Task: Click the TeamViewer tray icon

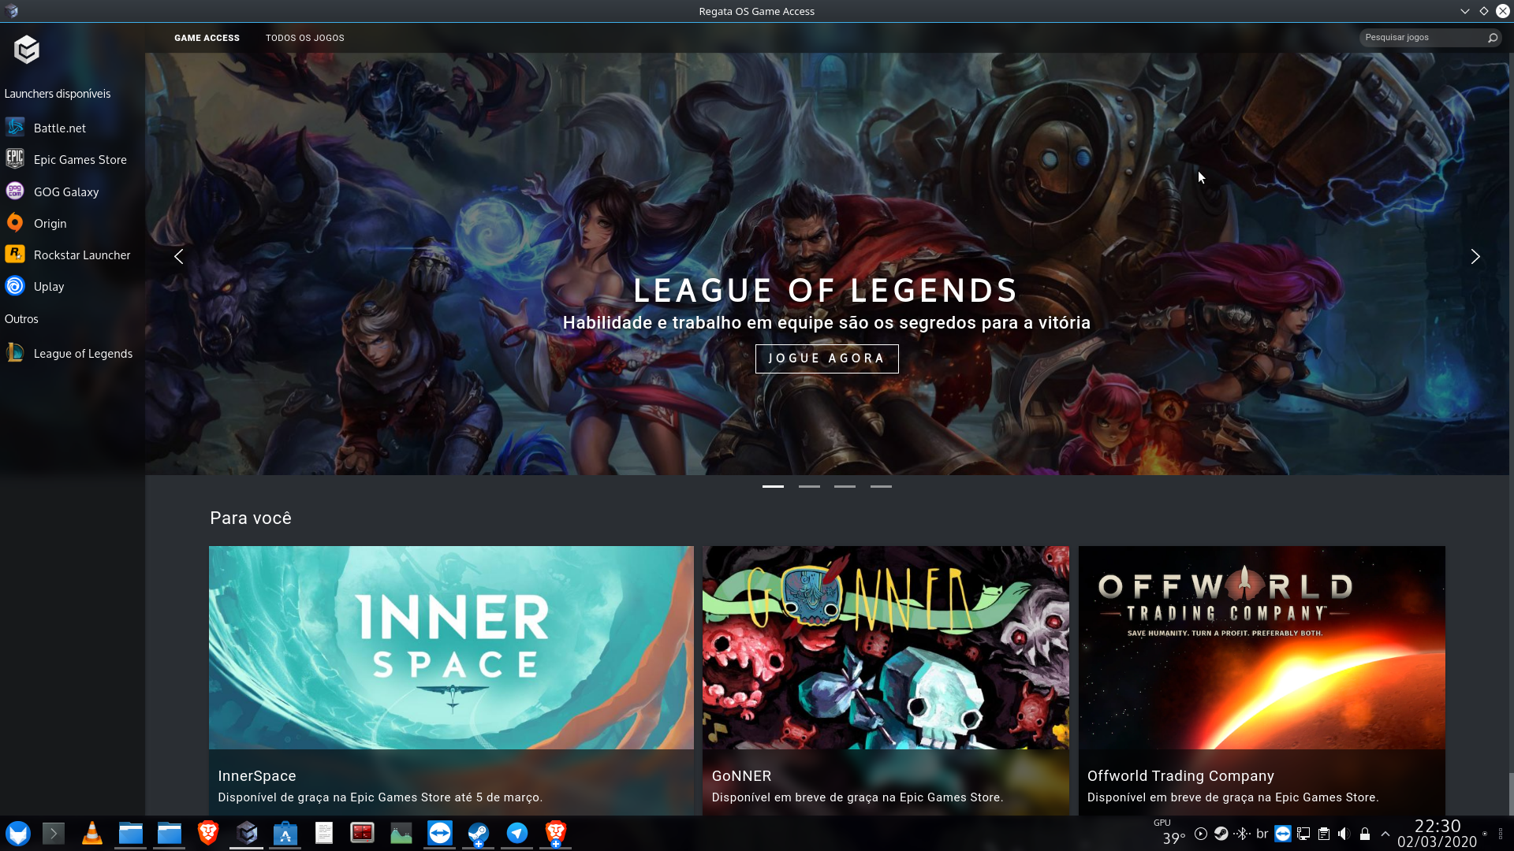Action: 1283,834
